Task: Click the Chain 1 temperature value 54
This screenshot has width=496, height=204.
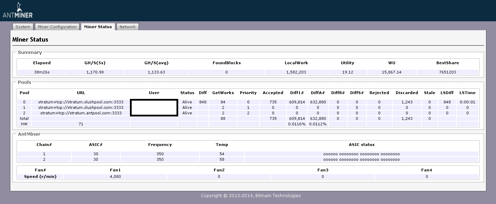Action: tap(222, 154)
